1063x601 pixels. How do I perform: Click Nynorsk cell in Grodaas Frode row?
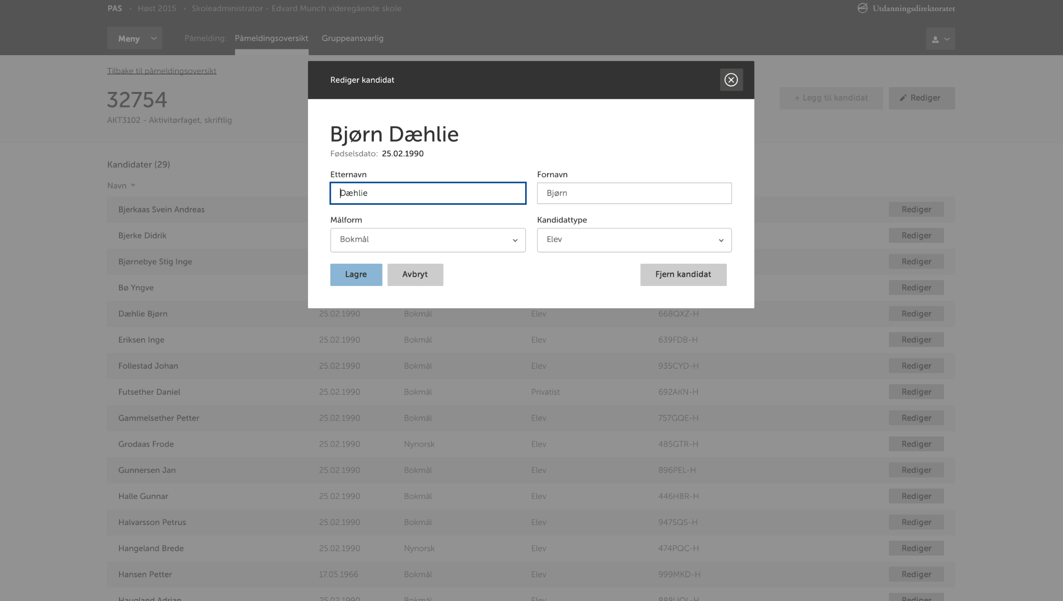click(x=419, y=444)
